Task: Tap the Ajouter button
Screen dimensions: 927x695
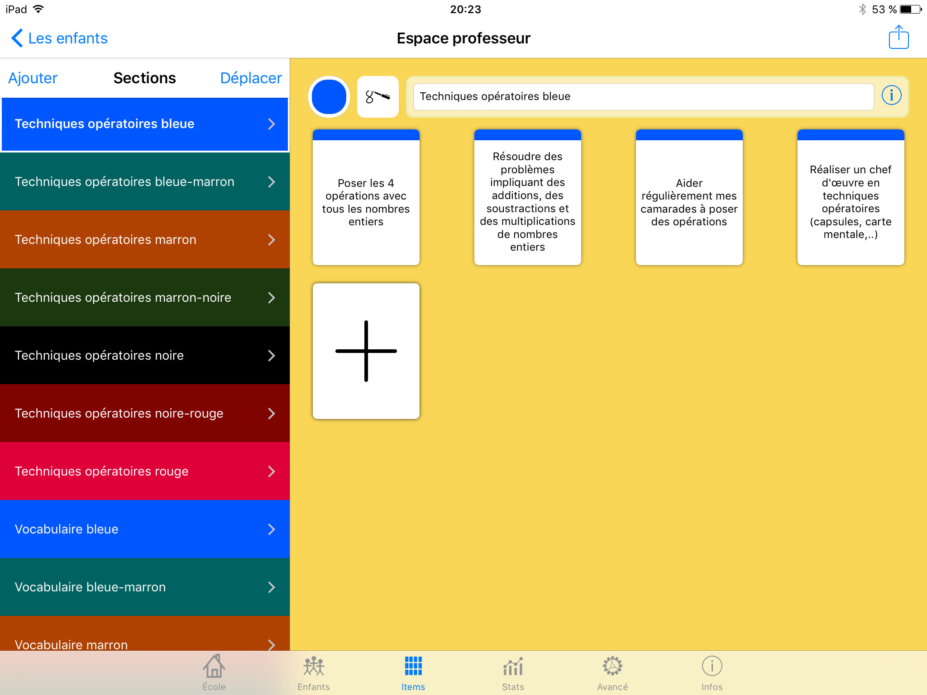Action: pyautogui.click(x=33, y=78)
